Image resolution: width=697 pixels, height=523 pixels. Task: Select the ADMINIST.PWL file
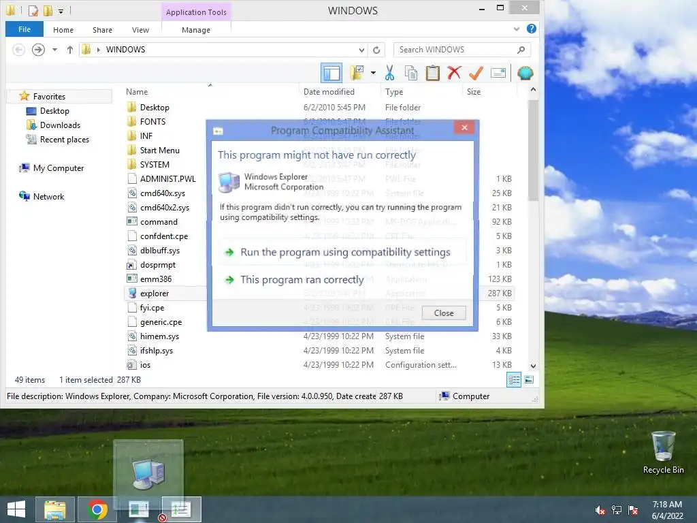point(167,179)
